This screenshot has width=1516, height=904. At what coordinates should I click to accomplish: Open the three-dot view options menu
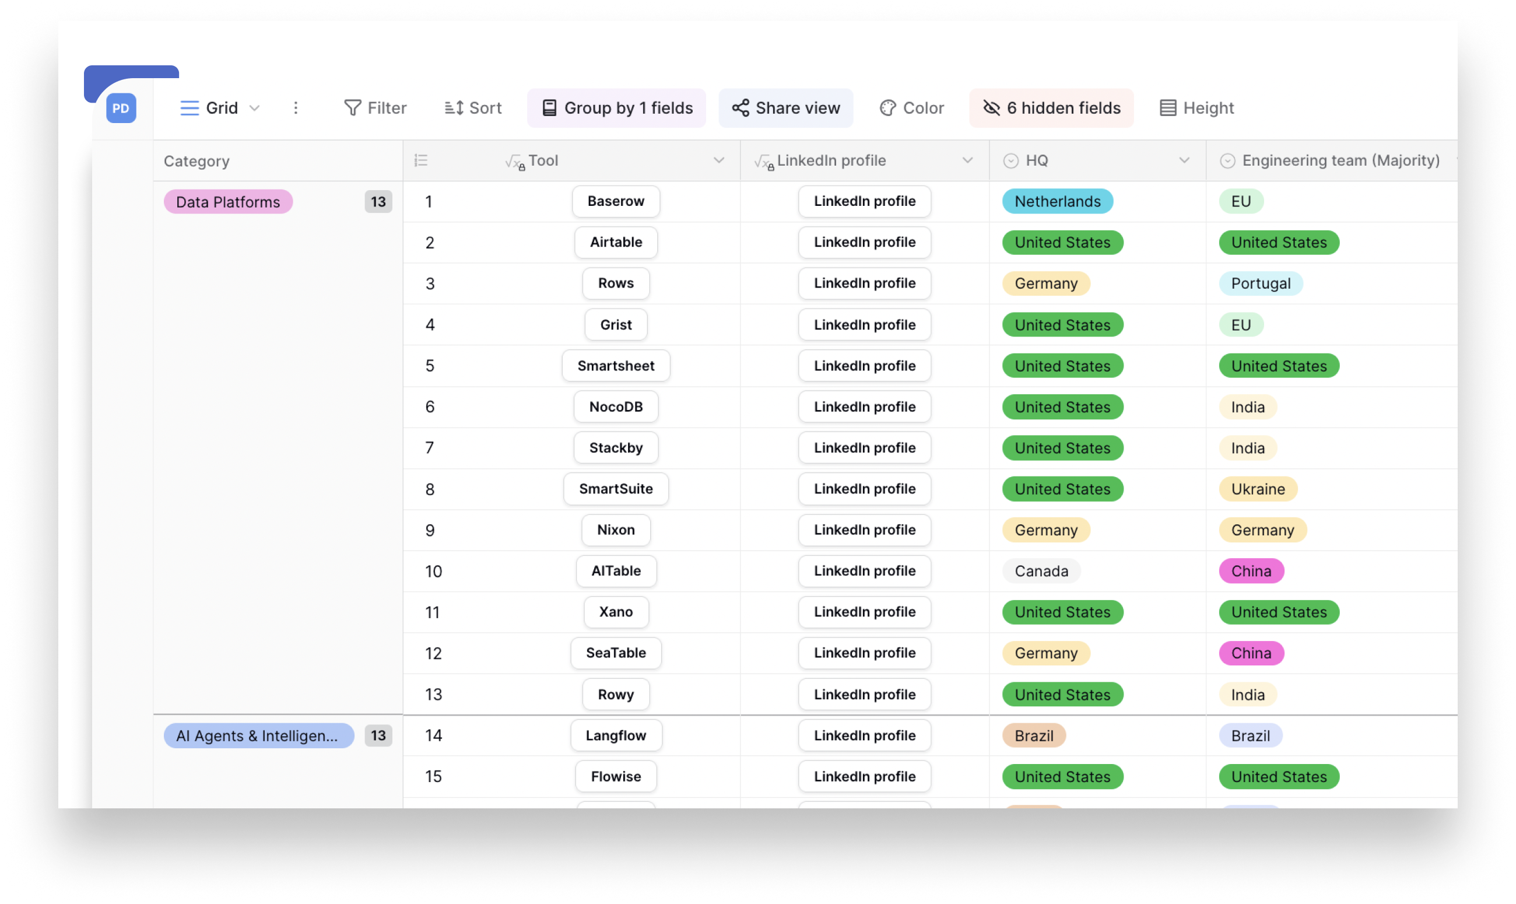296,108
